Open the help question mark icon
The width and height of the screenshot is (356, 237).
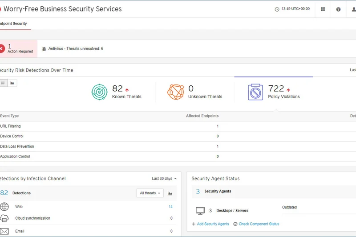pos(338,9)
